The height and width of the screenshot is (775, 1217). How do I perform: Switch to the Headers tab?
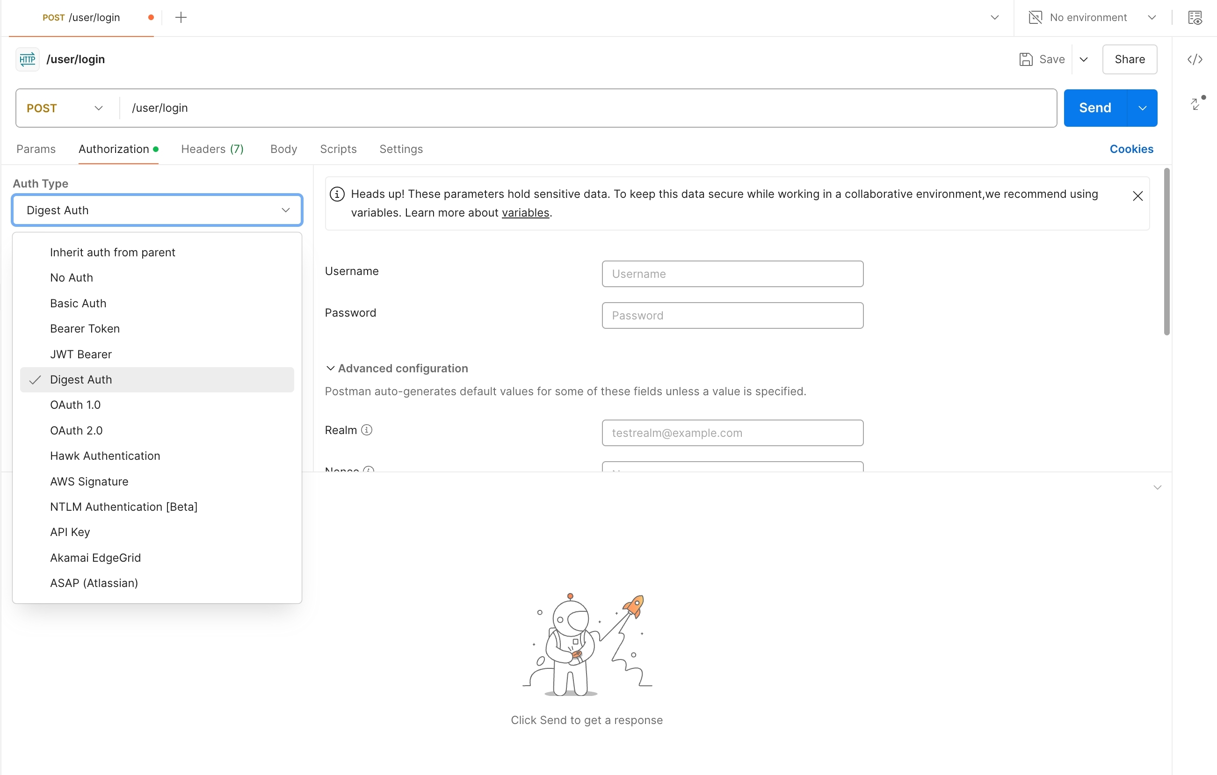tap(212, 149)
